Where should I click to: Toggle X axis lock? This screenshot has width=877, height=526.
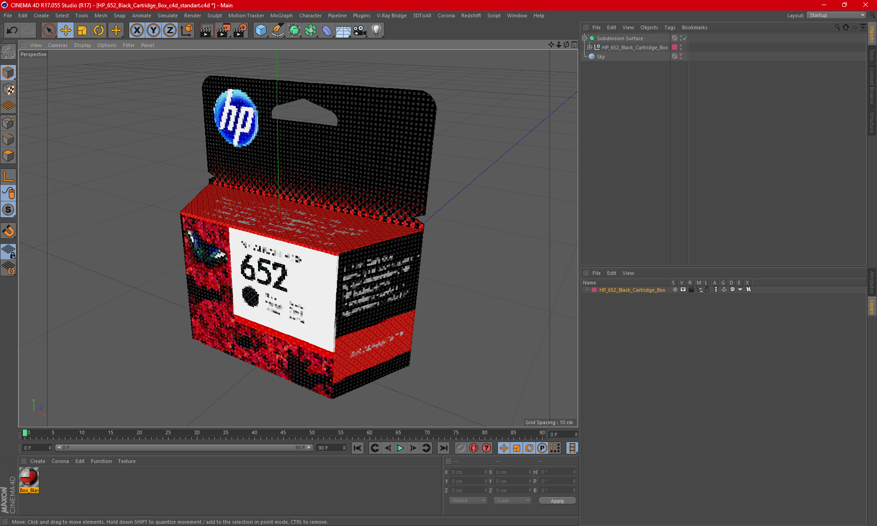(137, 30)
